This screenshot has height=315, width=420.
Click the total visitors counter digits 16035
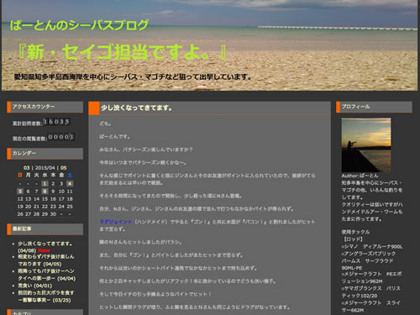click(x=56, y=122)
